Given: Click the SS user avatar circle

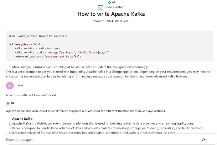Looking at the screenshot, I should pyautogui.click(x=10, y=85).
